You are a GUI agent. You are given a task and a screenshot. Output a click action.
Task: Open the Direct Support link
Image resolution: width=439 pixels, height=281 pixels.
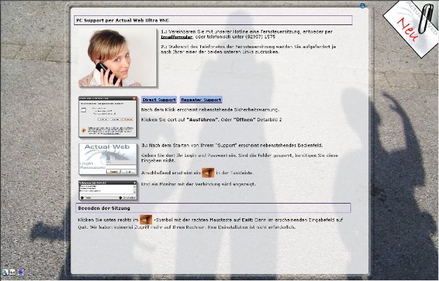(159, 100)
